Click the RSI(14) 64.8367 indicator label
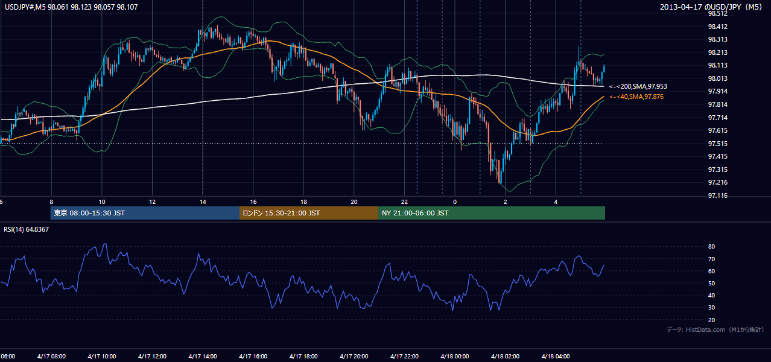 click(27, 229)
